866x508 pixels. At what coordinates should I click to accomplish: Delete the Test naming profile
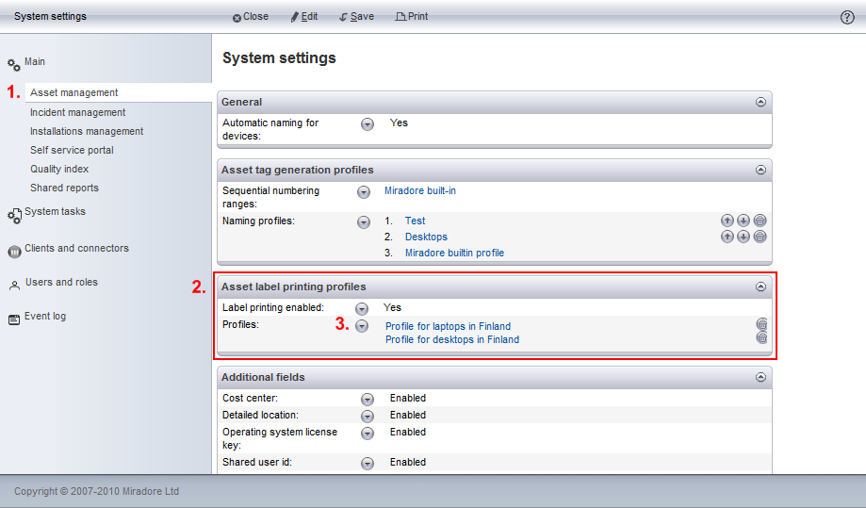760,221
